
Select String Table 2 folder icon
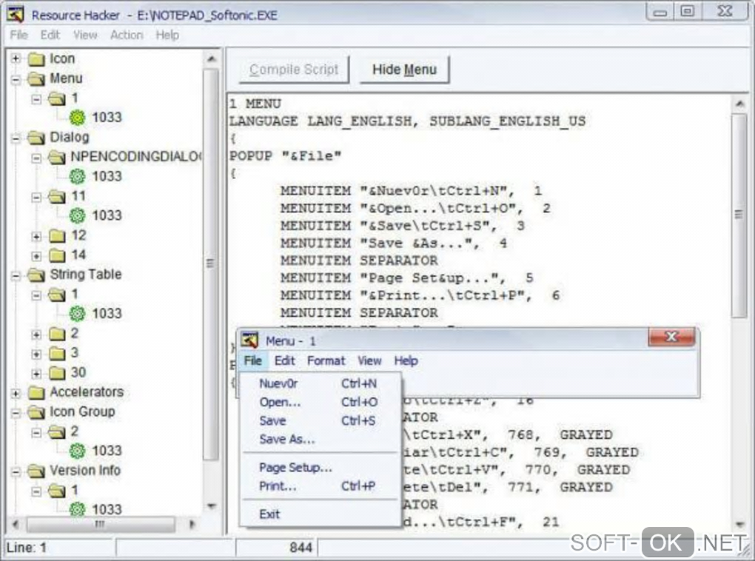tap(57, 333)
